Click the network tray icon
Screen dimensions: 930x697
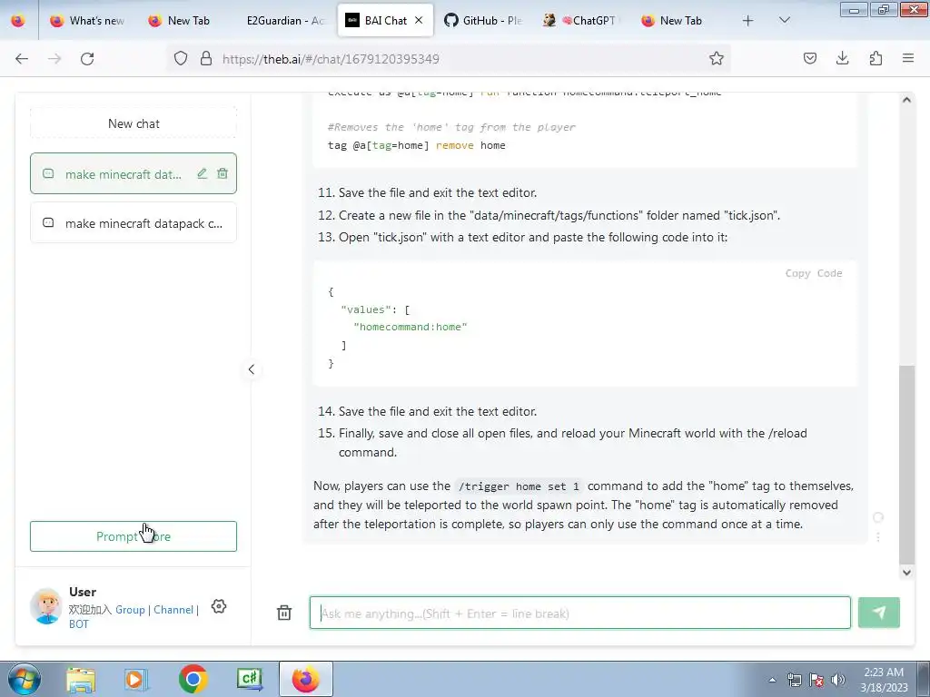coord(794,680)
